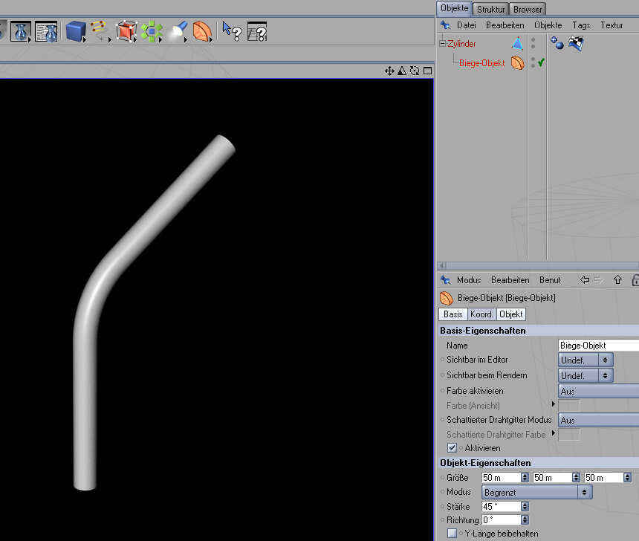The image size is (639, 541).
Task: Toggle Zylinder visibility dots
Action: click(533, 43)
